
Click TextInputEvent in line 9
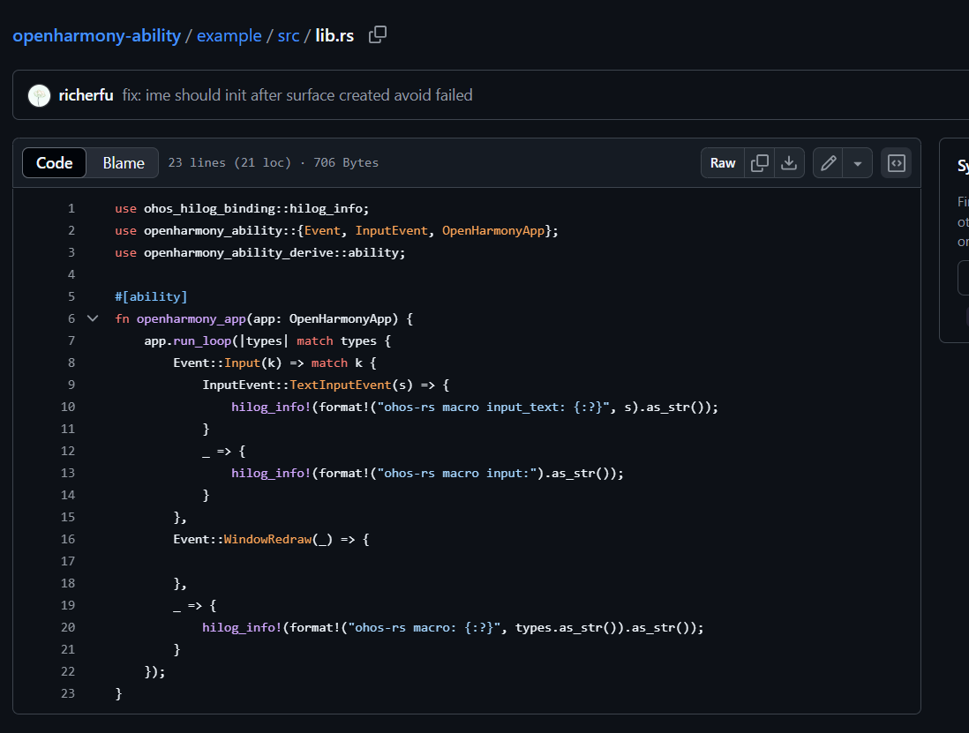point(341,385)
